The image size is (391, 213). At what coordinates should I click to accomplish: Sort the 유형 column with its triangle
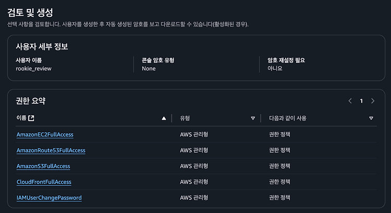[x=253, y=118]
